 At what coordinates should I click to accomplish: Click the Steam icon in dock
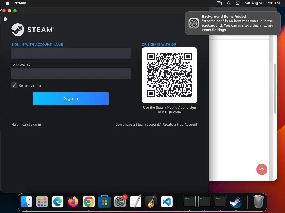click(x=236, y=202)
